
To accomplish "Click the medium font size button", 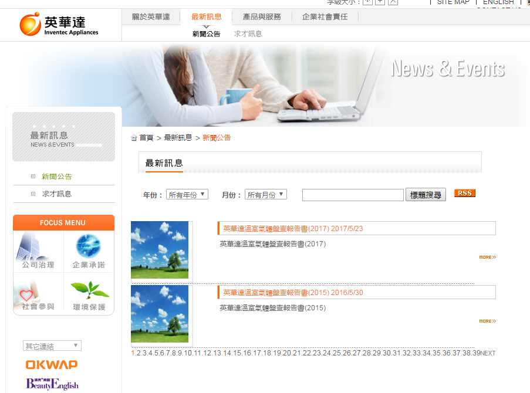I will tap(380, 2).
